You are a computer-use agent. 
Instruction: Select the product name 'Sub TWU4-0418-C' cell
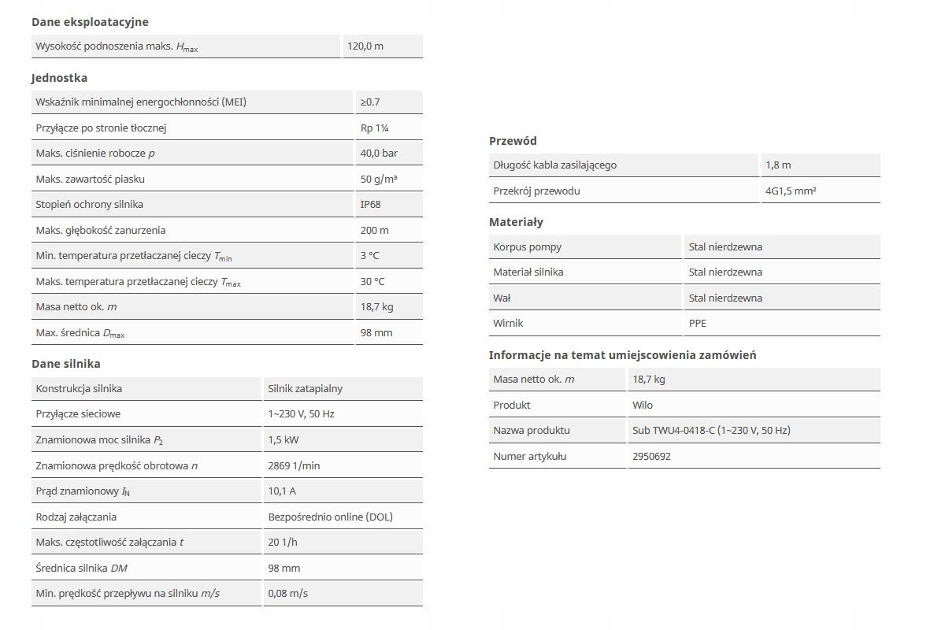tap(711, 431)
